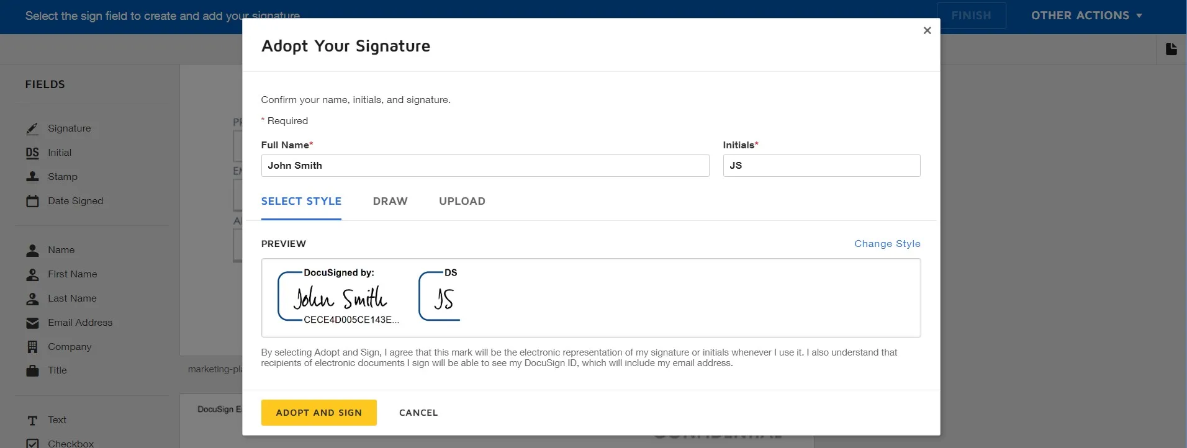Click the Initial DS field icon
This screenshot has width=1187, height=448.
click(x=32, y=153)
